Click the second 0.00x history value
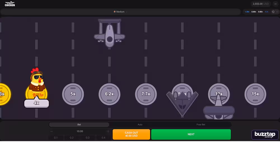Image resolution: width=280 pixels, height=142 pixels. [x=260, y=12]
